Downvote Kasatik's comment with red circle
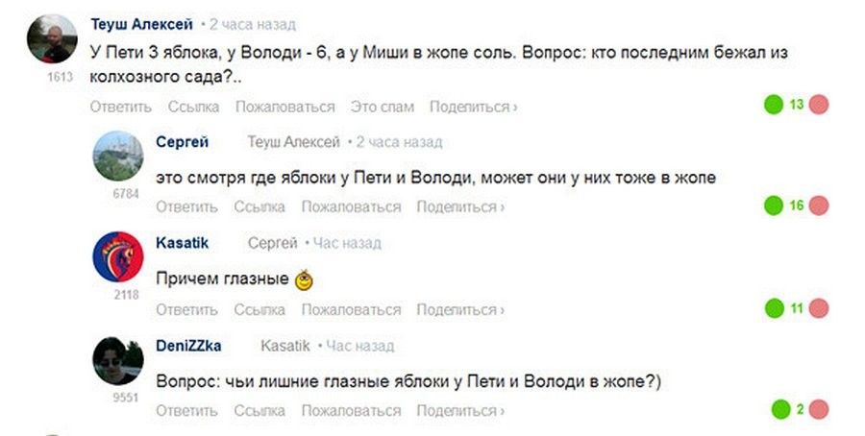This screenshot has width=865, height=436. tap(819, 308)
